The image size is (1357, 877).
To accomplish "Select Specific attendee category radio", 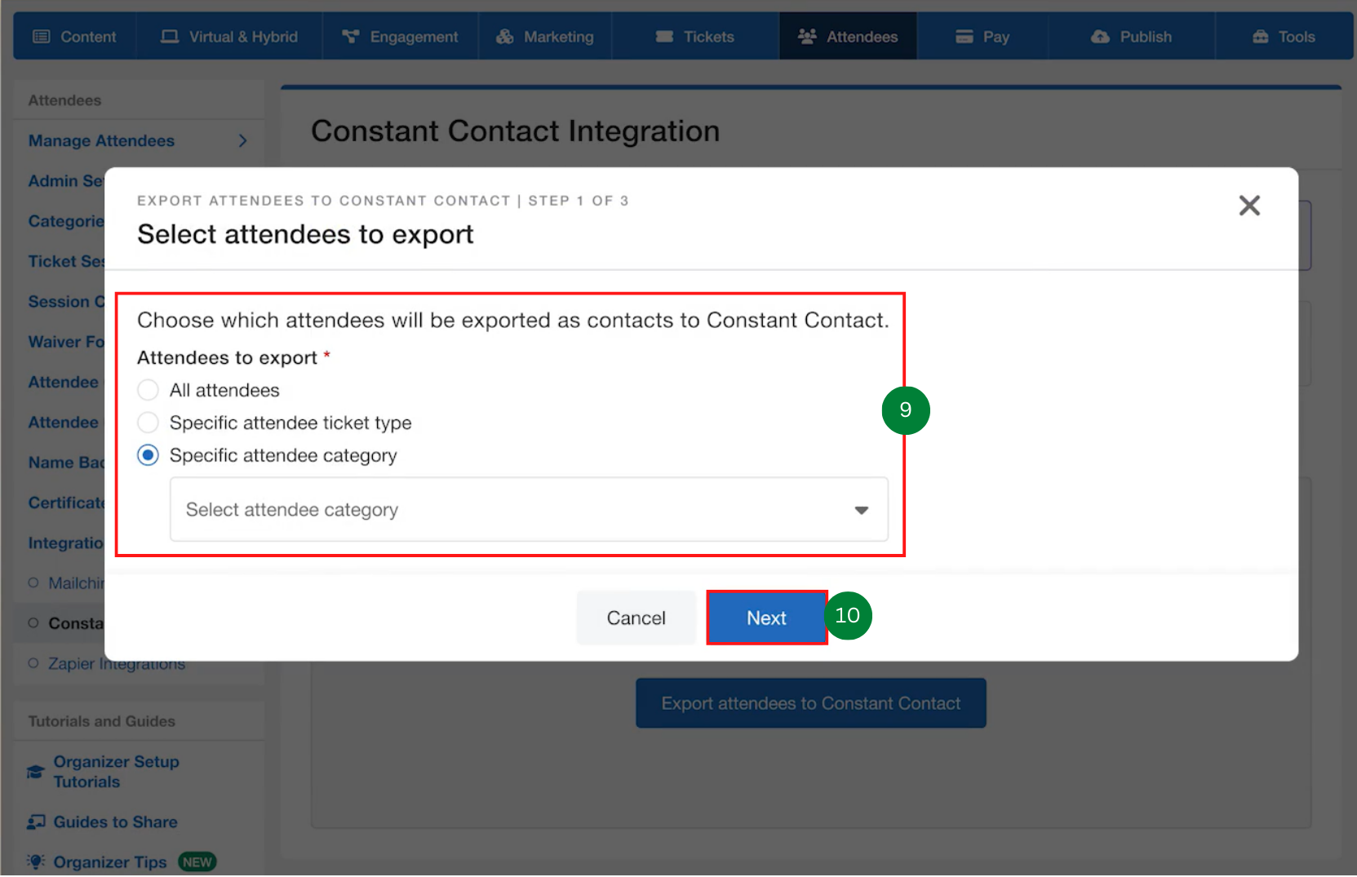I will coord(148,456).
